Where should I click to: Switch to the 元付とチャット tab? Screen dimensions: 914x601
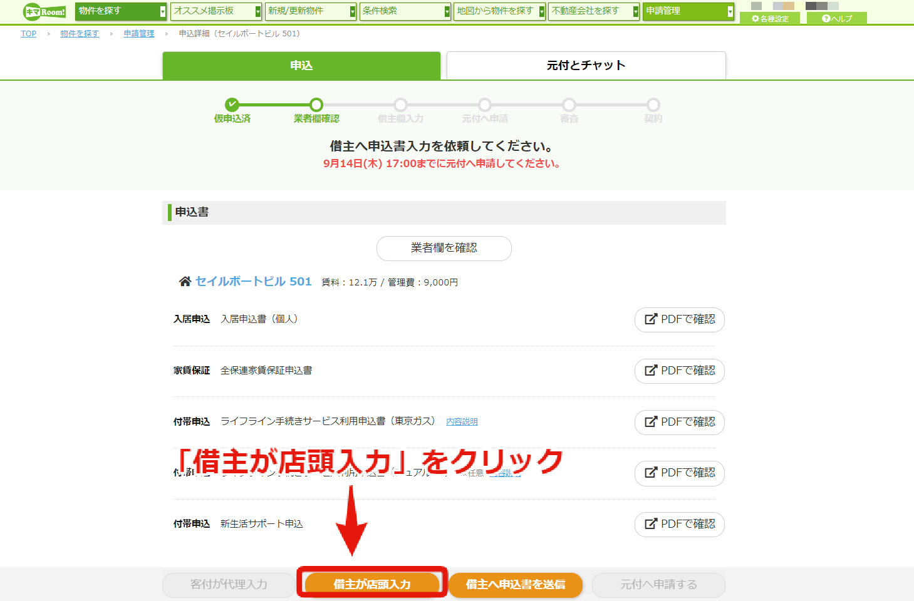(586, 66)
